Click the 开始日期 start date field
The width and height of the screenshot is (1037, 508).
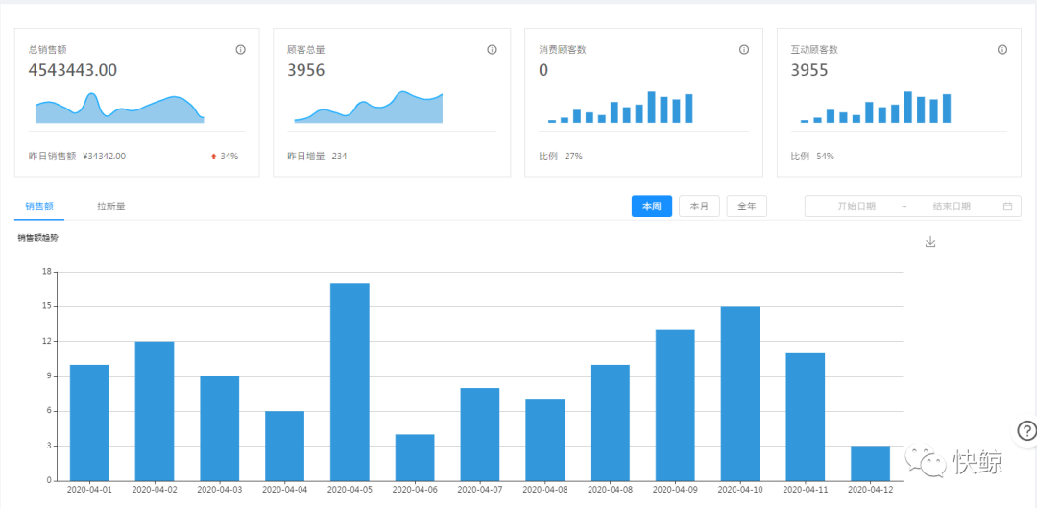pos(856,206)
